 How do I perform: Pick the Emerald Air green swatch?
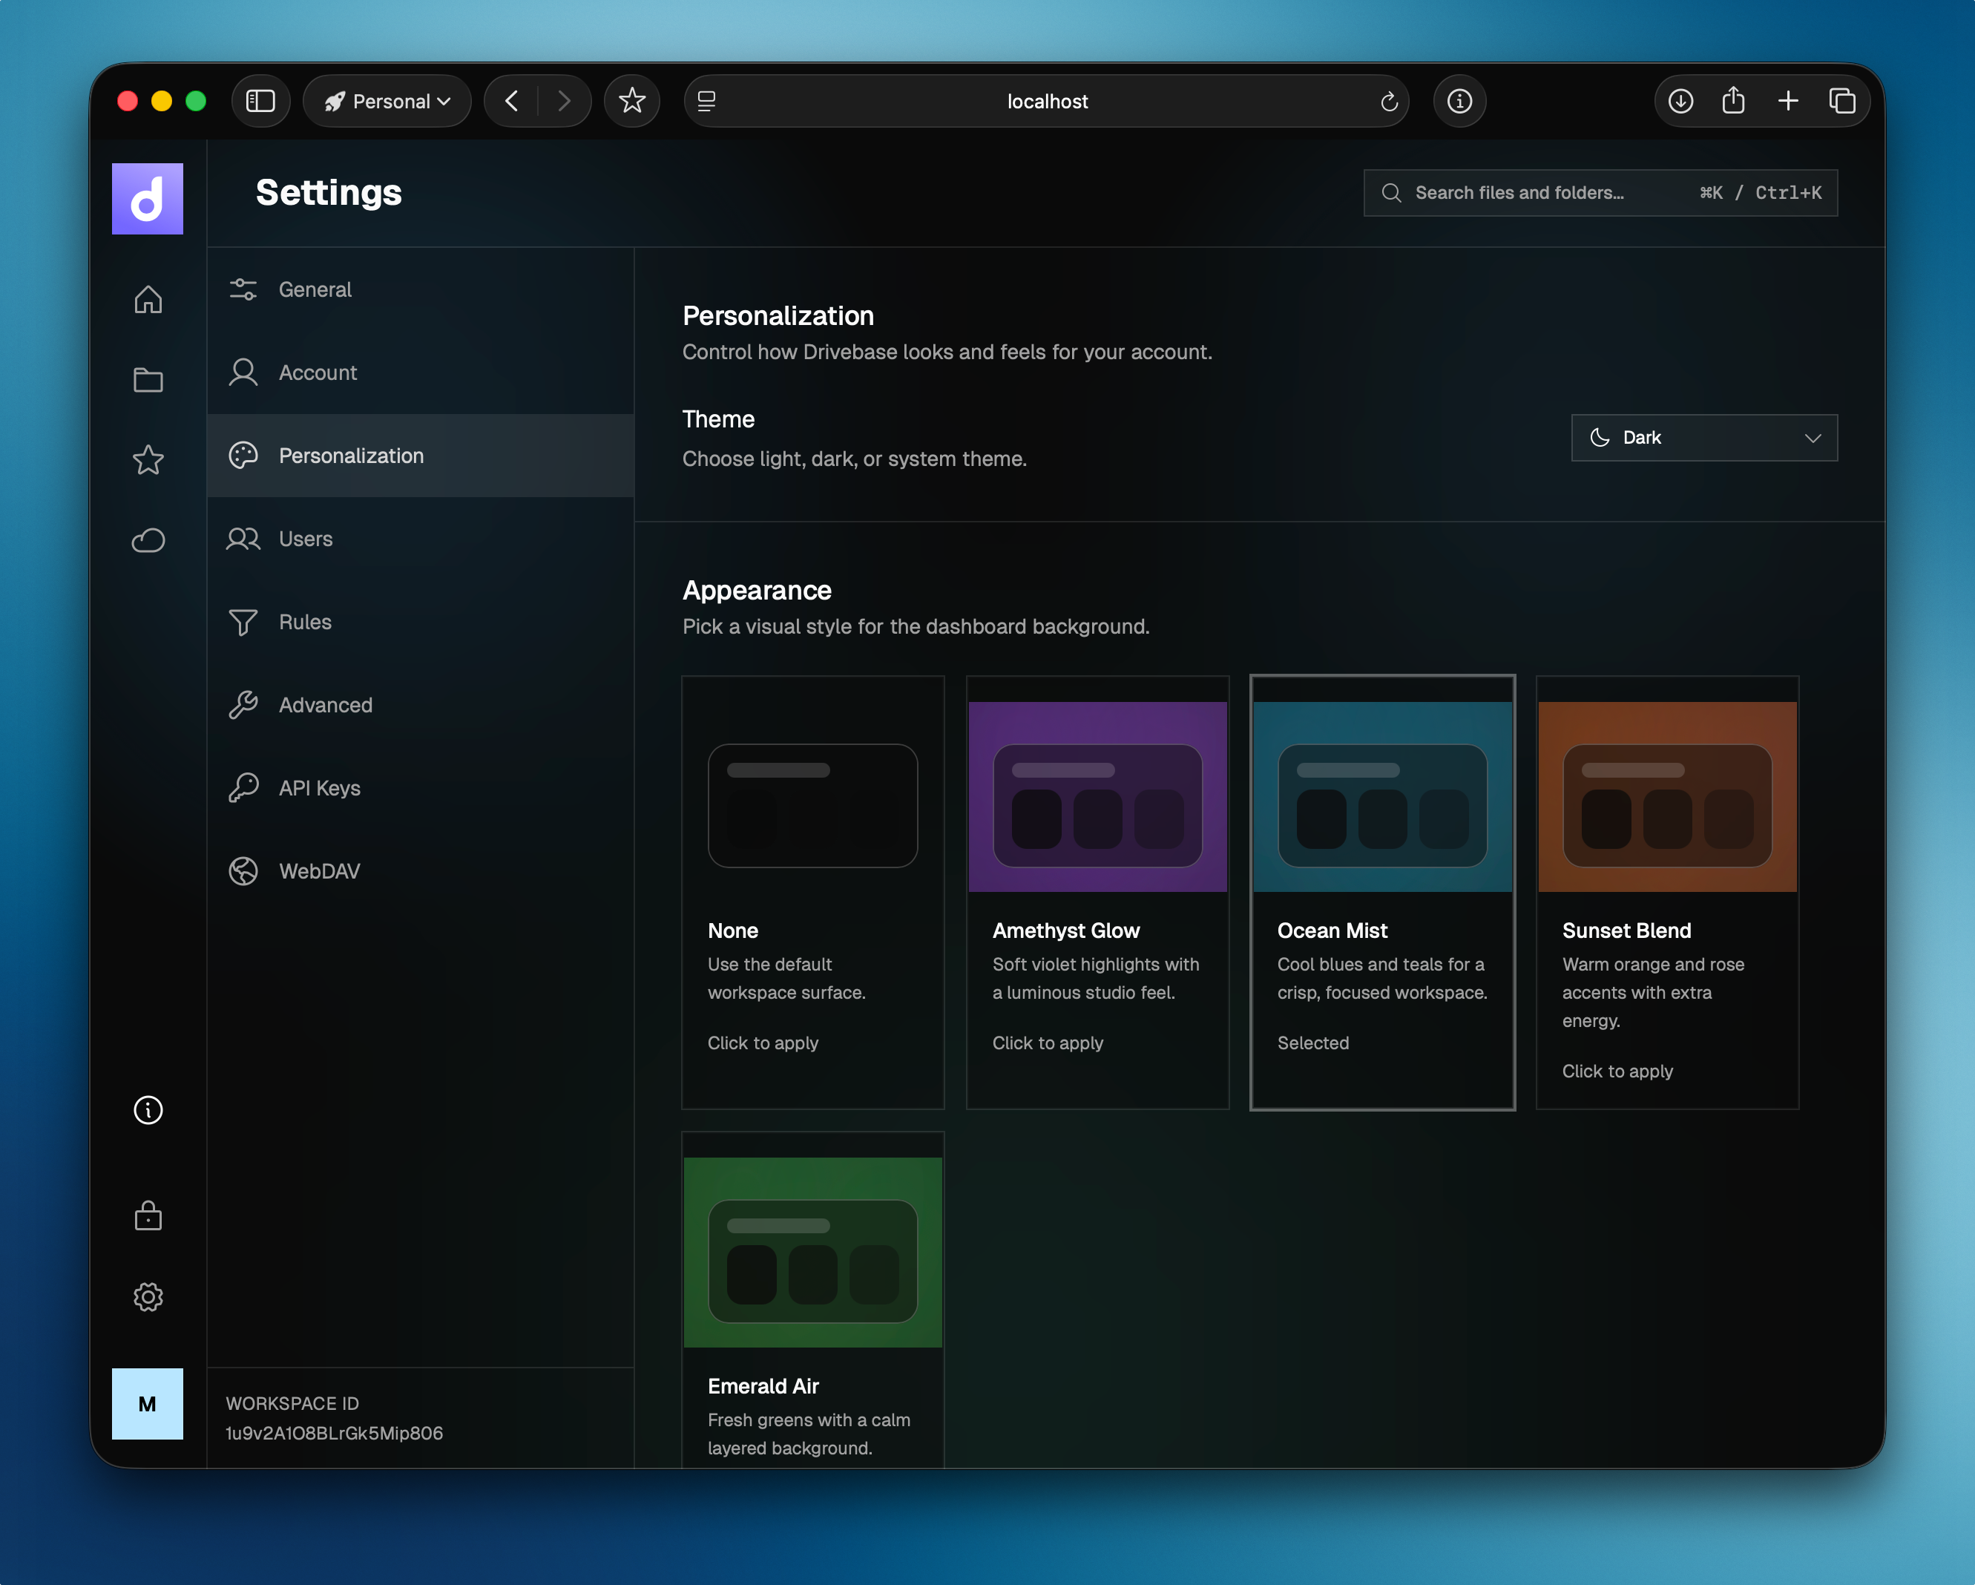click(812, 1252)
